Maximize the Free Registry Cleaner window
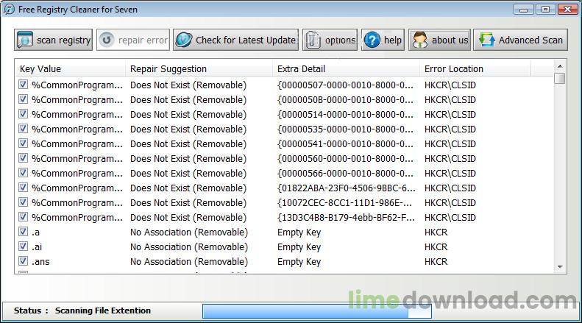Screen dimensions: 582x323 545,10
